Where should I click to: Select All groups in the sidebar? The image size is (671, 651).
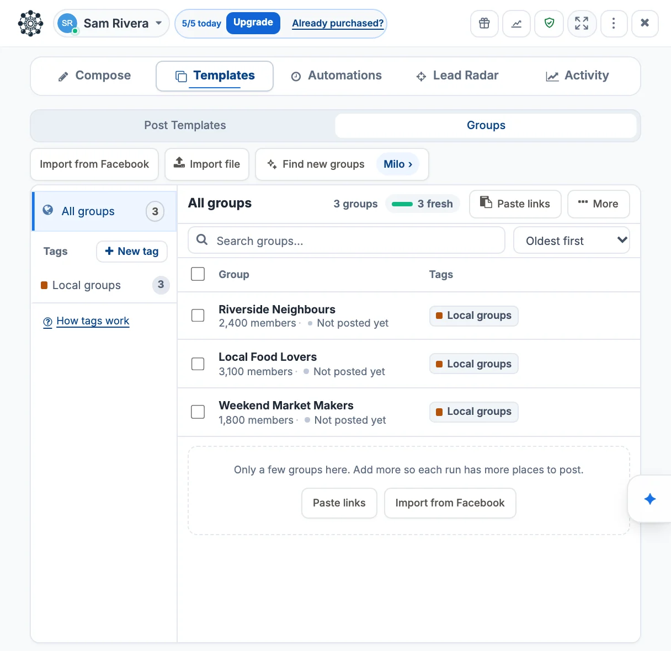click(105, 211)
